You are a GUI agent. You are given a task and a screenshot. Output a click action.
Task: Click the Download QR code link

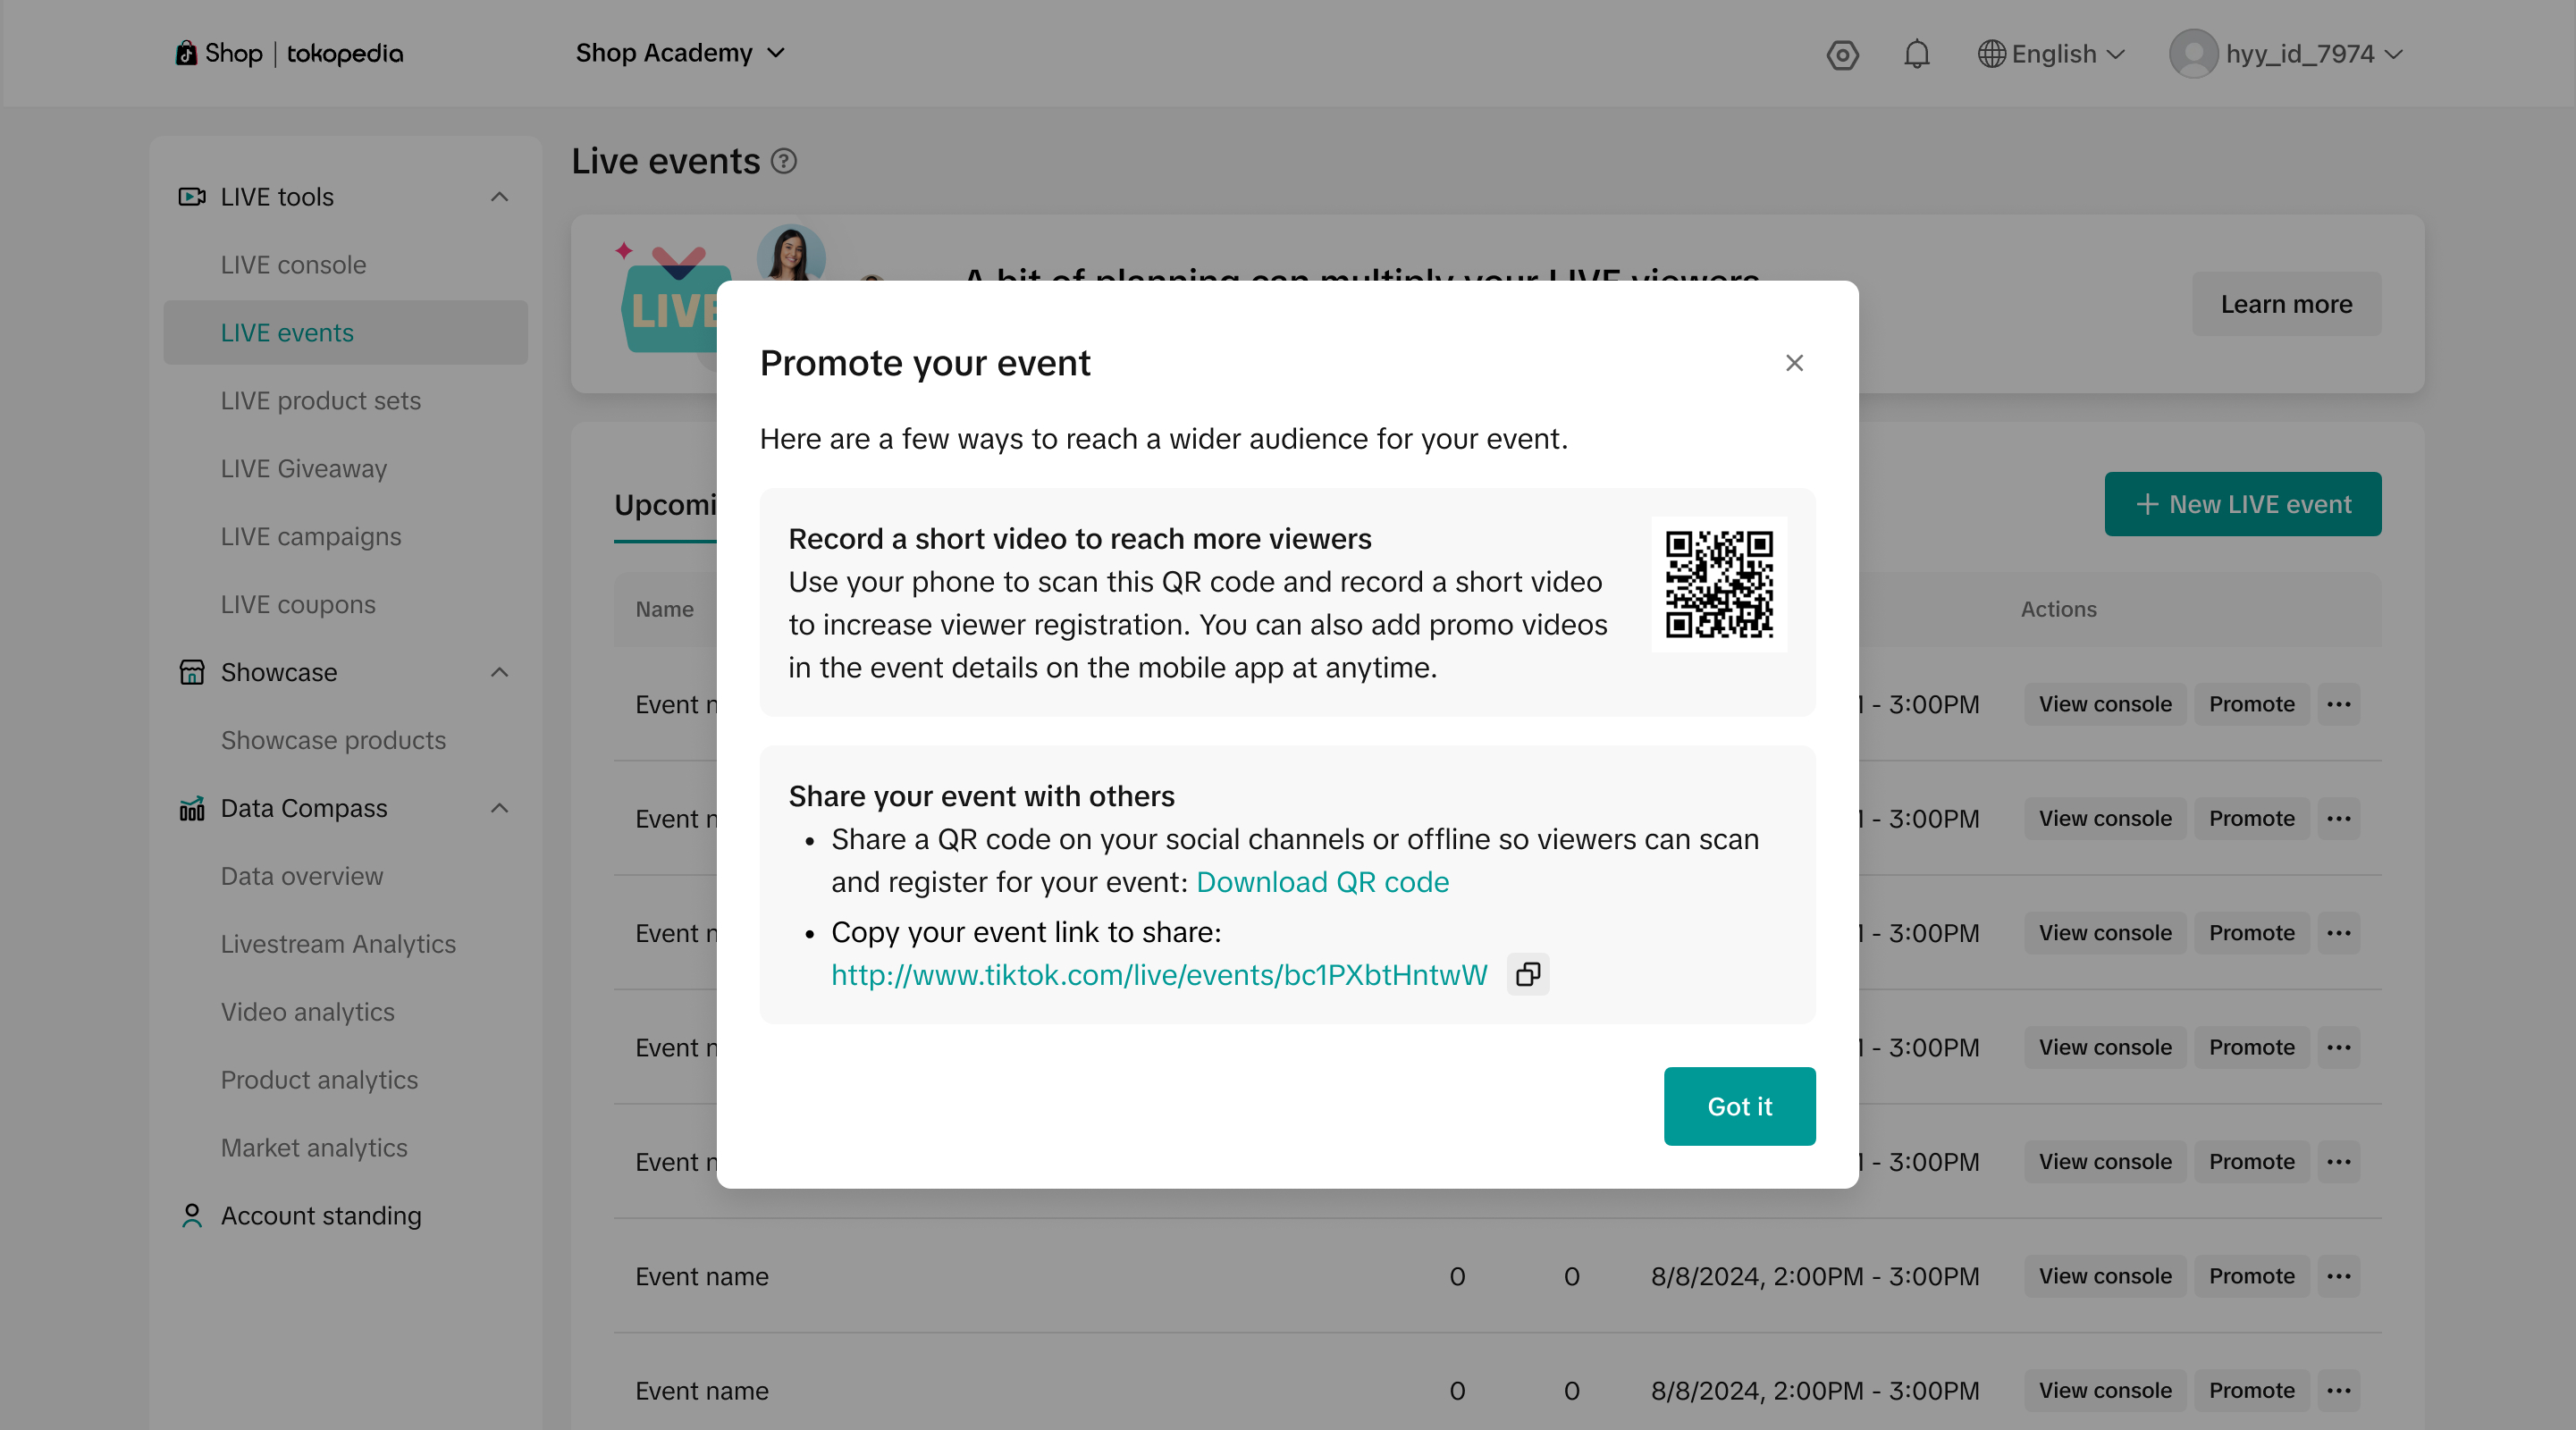coord(1322,882)
